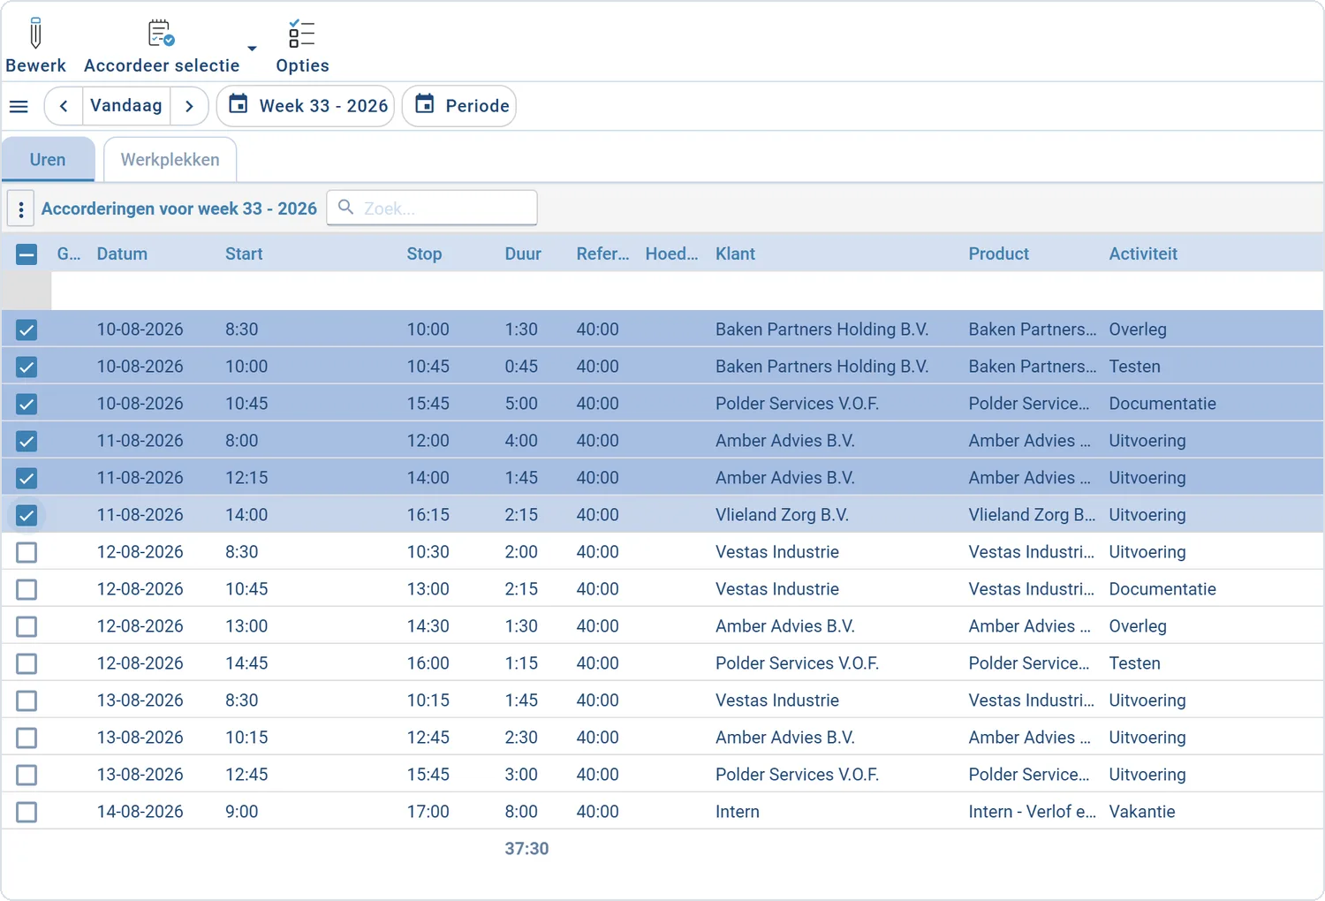The height and width of the screenshot is (901, 1325).
Task: Click the Accordeer selectie document icon
Action: click(x=161, y=34)
